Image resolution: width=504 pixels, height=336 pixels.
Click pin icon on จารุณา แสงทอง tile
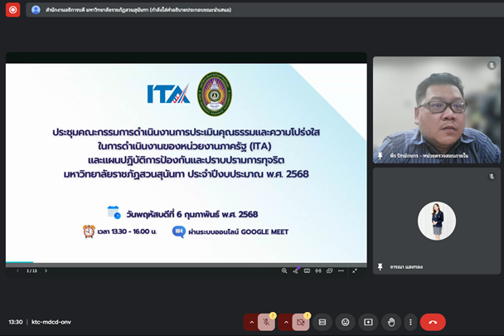point(380,266)
